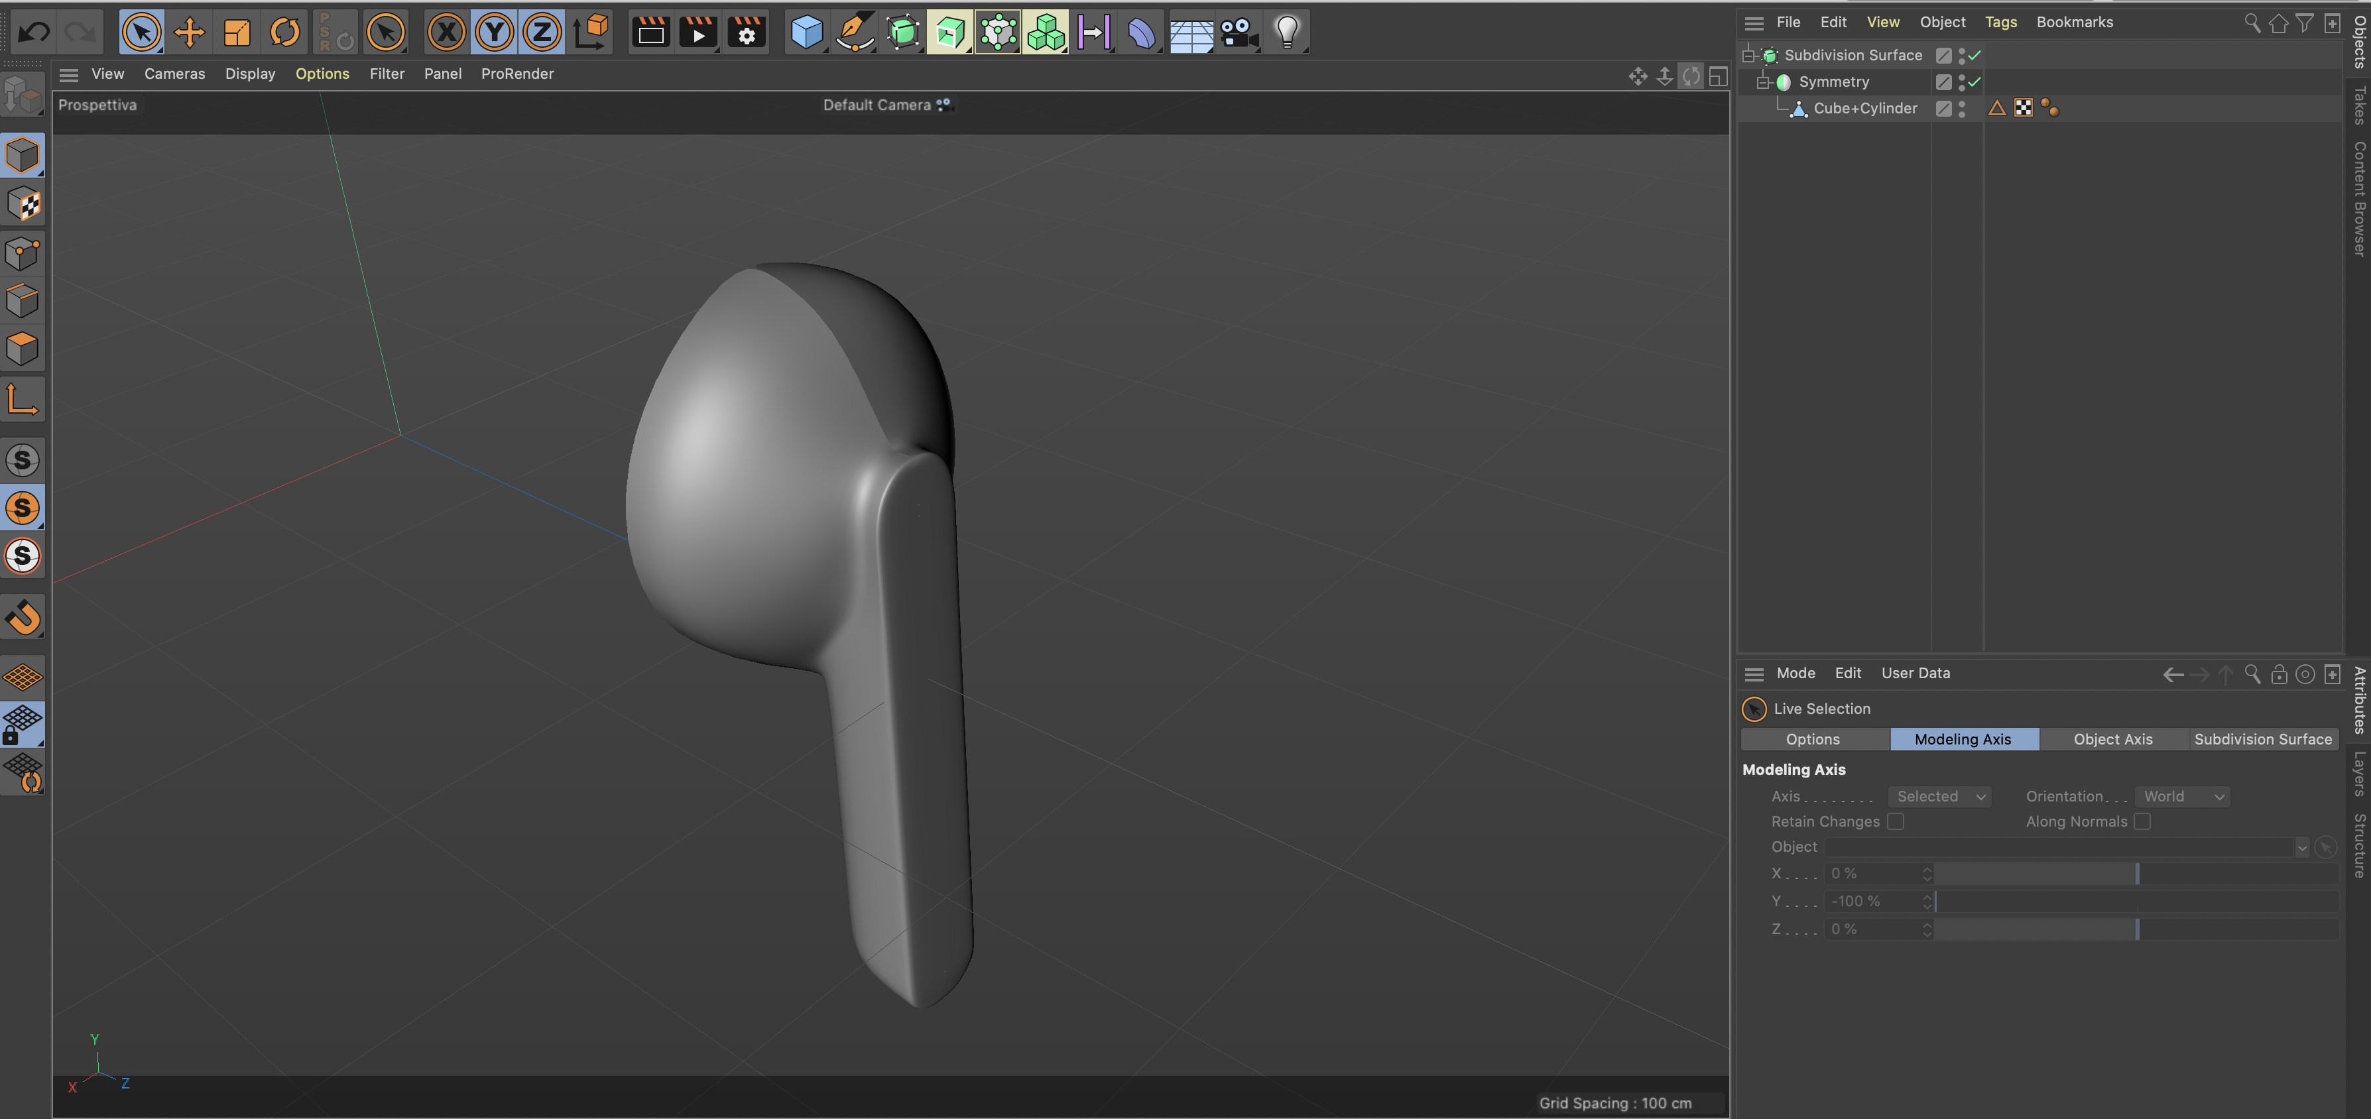
Task: Open Edit Render Settings
Action: click(747, 33)
